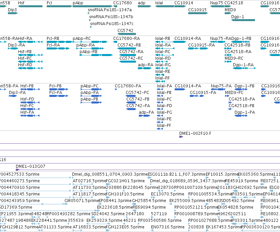Viewport: 280px width, 232px height.
Task: Click the Pcl-RB transcript
Action: pos(60,42)
